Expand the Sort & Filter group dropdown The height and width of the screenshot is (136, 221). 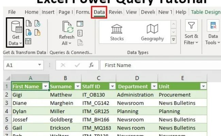pos(197,42)
